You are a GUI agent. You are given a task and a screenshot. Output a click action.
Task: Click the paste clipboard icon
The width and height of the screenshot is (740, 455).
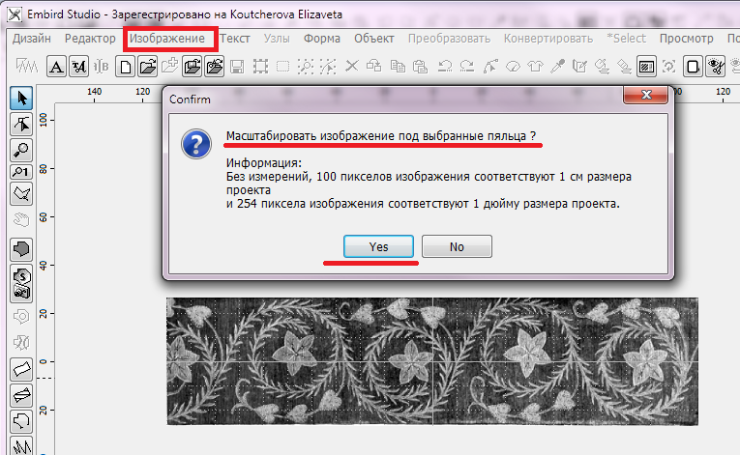coord(420,67)
